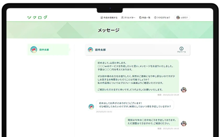
Task: Click the reply bubble asking about 納期
Action: (135, 105)
